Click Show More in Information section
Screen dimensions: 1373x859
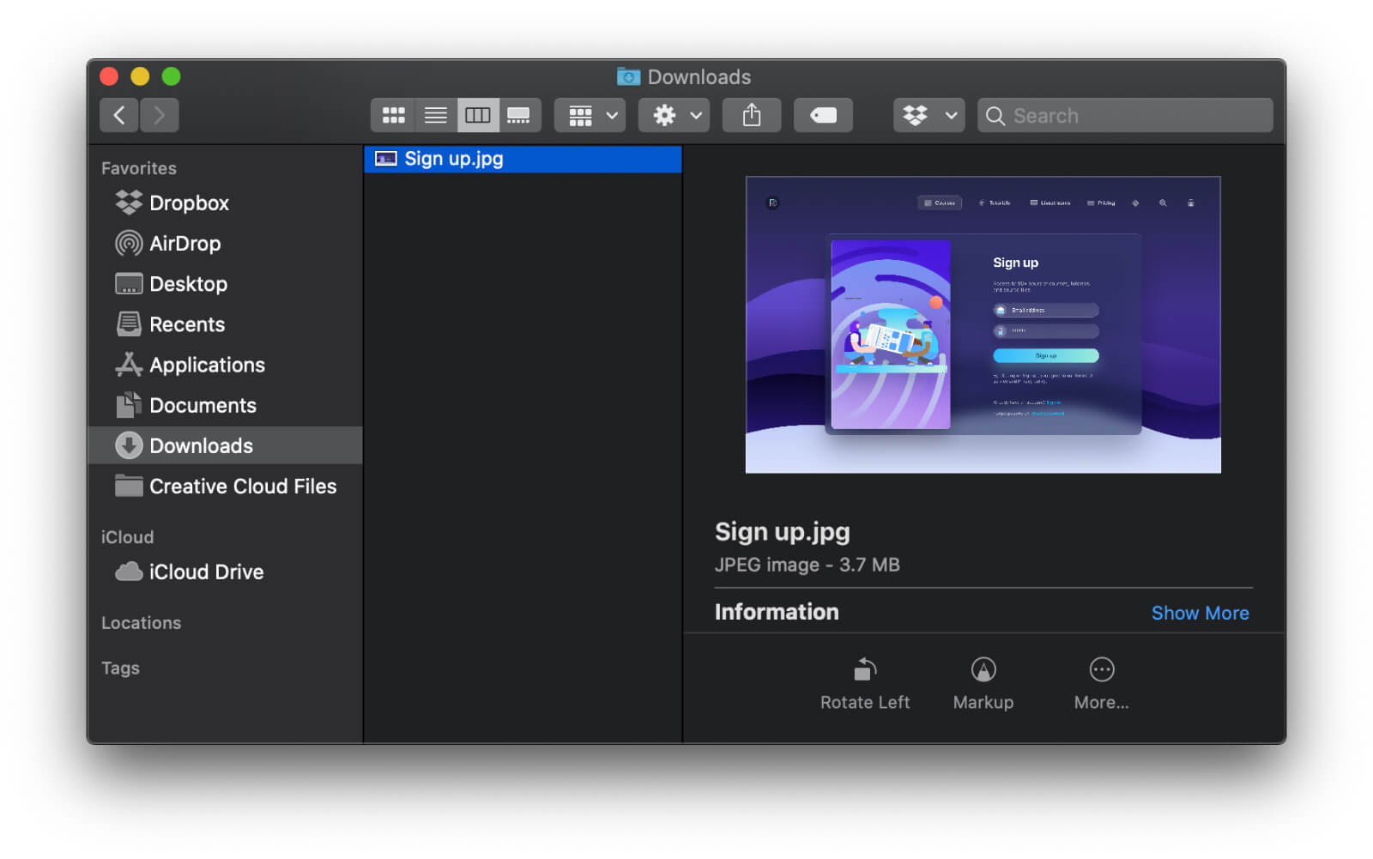coord(1200,613)
